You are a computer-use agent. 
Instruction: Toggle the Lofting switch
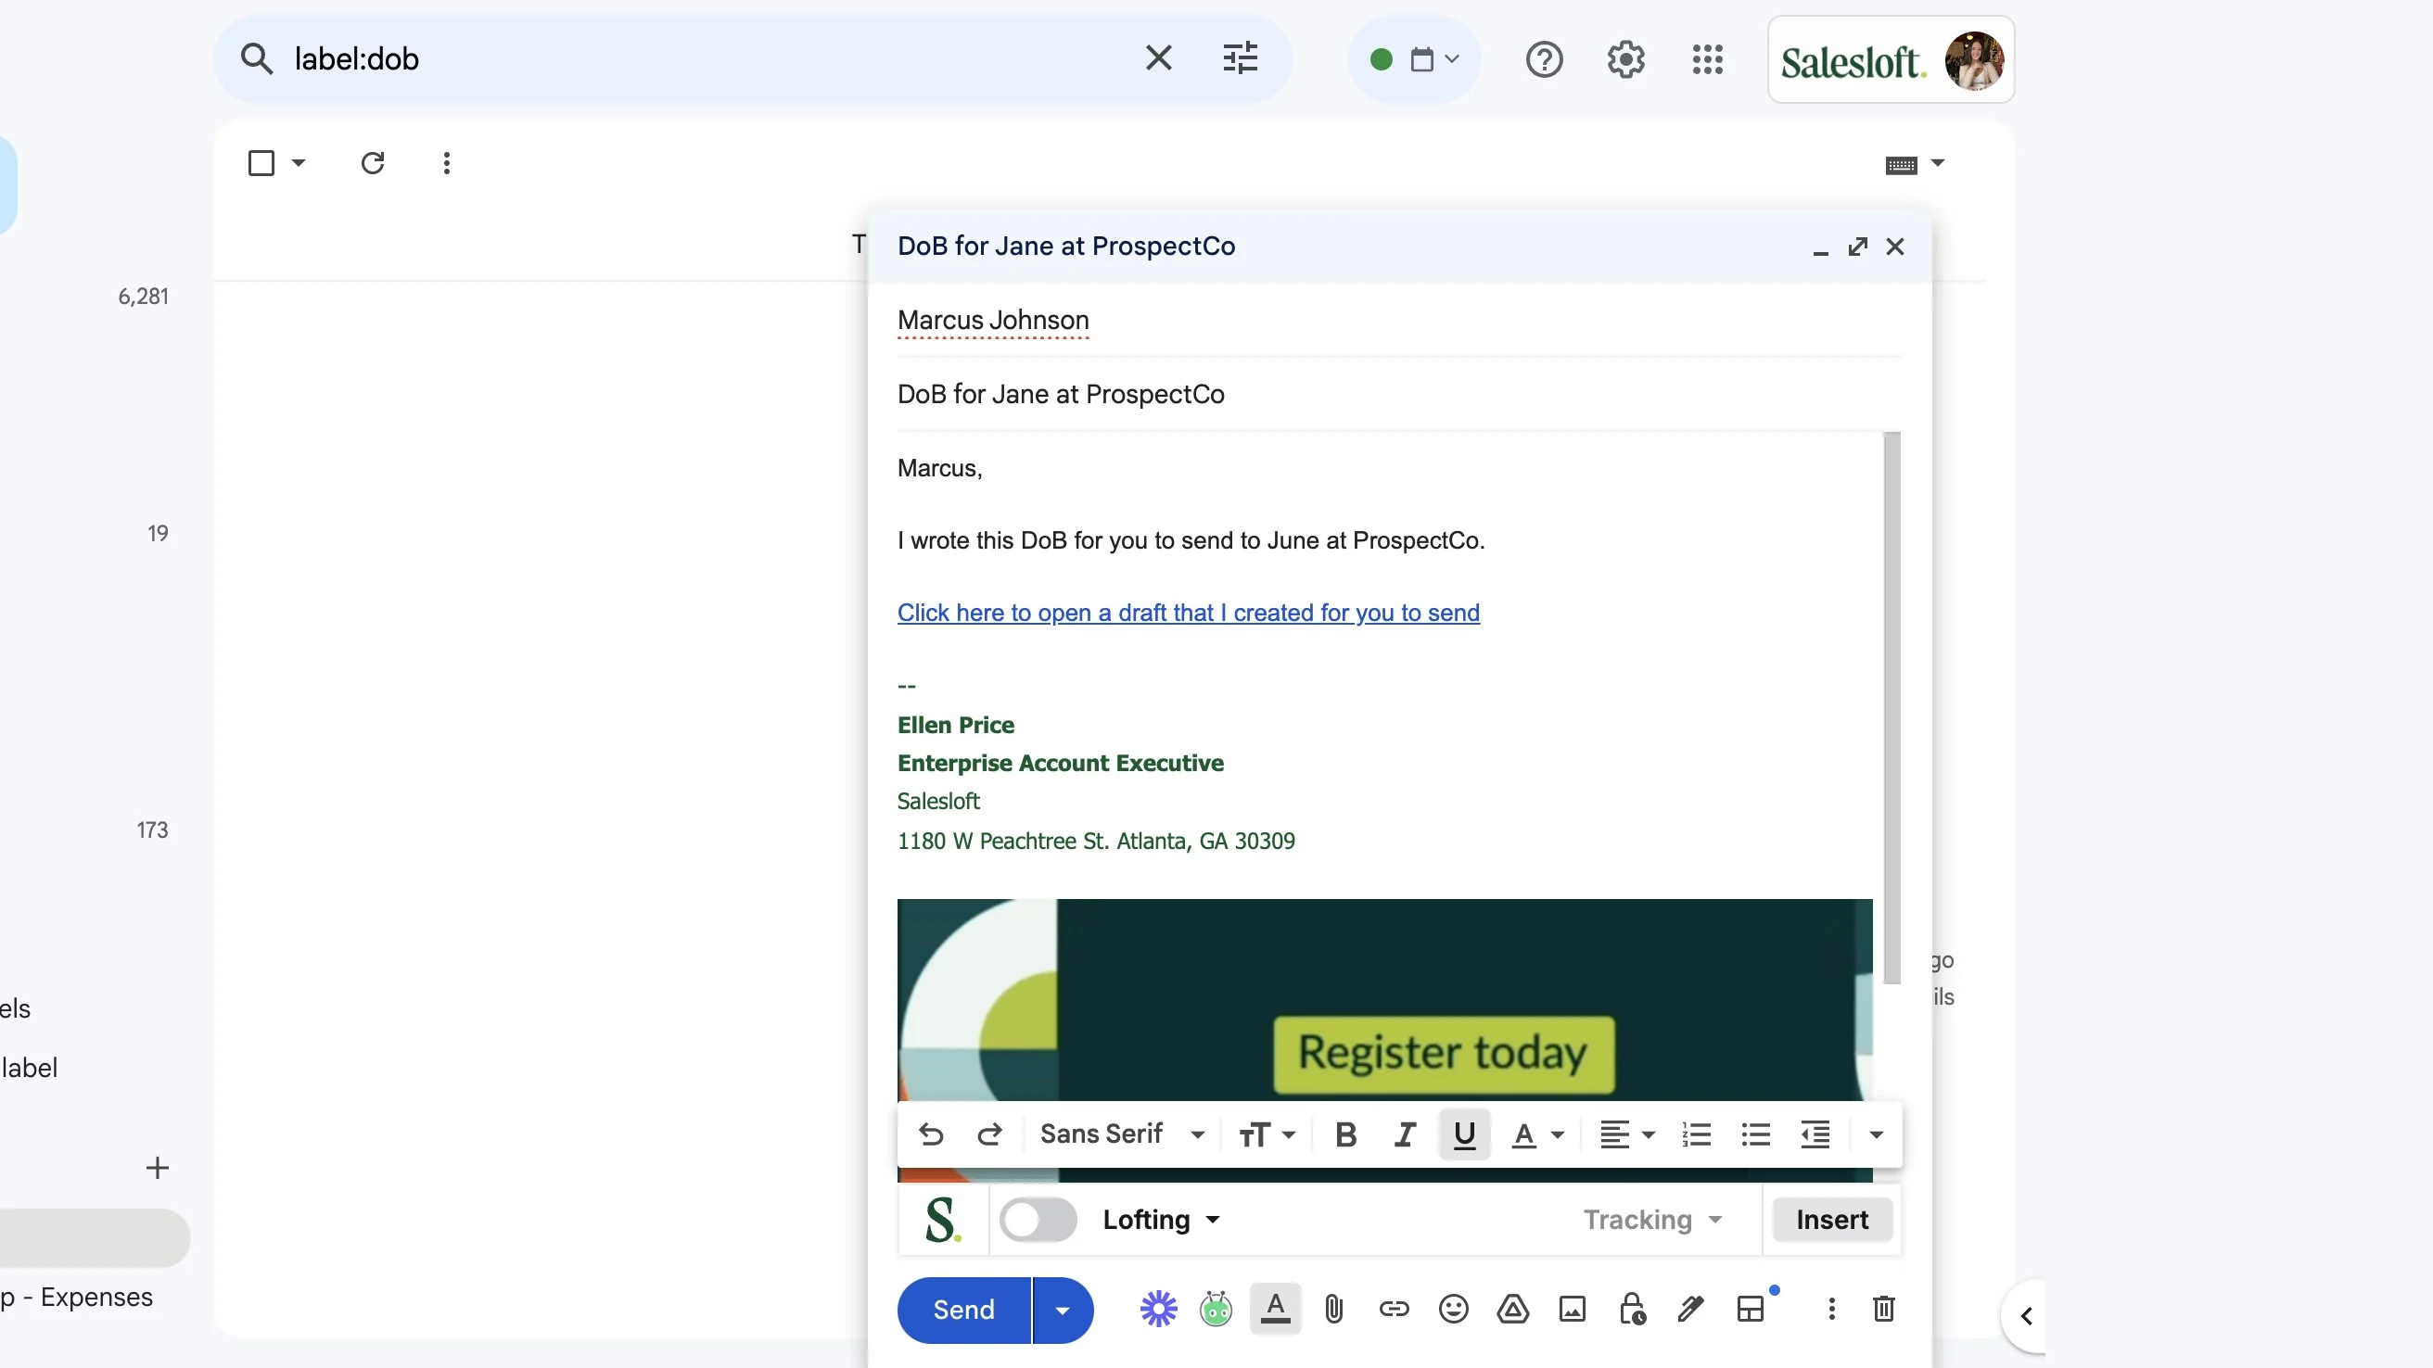pyautogui.click(x=1038, y=1220)
